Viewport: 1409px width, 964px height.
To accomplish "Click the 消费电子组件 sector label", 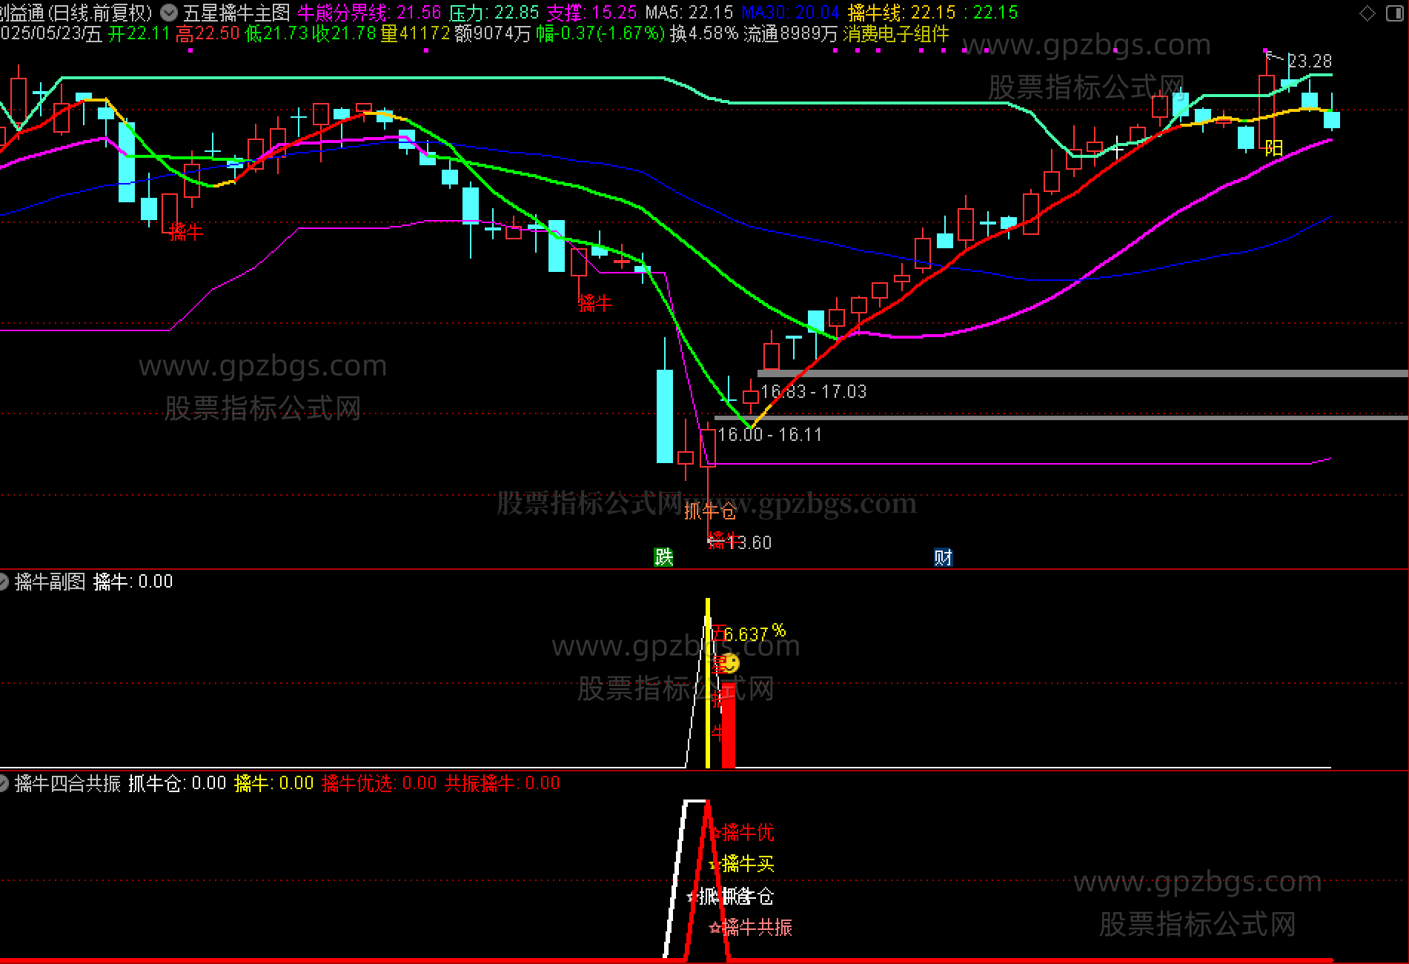I will click(896, 34).
